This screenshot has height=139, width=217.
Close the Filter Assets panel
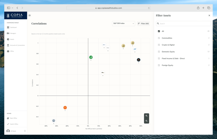[x=209, y=15]
